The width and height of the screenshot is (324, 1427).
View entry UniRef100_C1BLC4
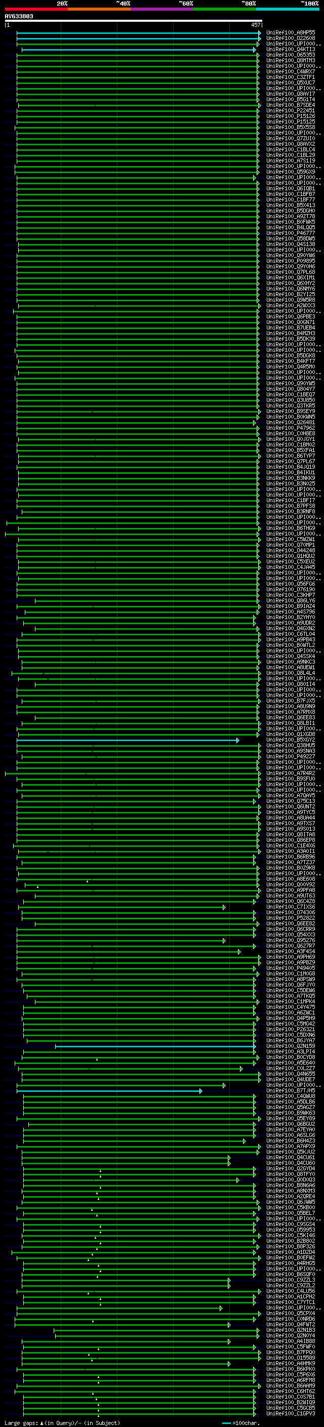(x=290, y=149)
